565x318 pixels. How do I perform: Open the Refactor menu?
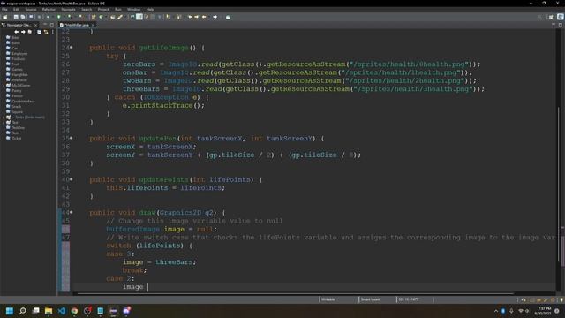point(49,10)
